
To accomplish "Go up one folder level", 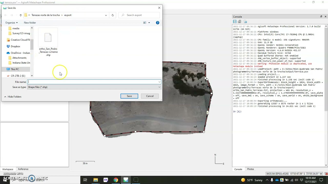I will (x=21, y=15).
